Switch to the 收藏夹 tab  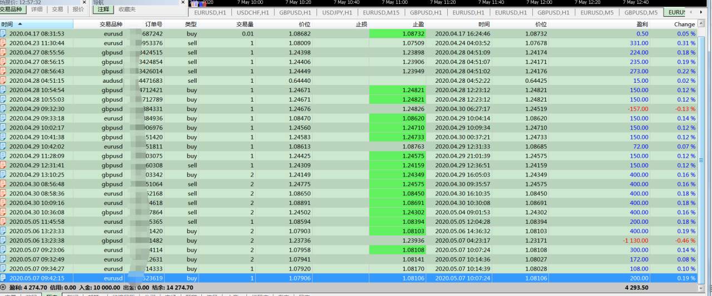(x=127, y=9)
